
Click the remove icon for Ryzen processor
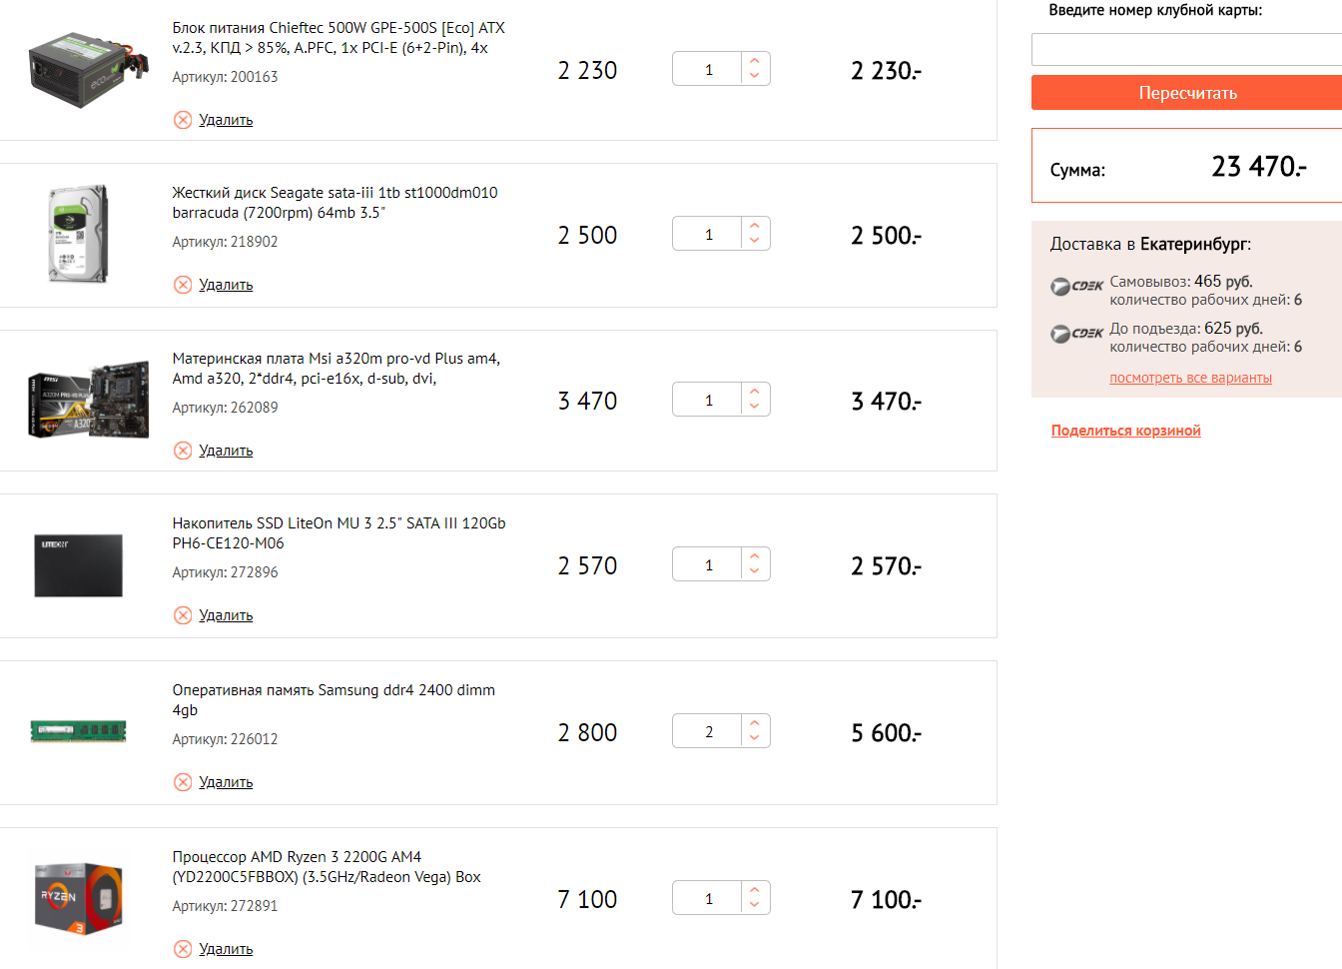(x=183, y=949)
